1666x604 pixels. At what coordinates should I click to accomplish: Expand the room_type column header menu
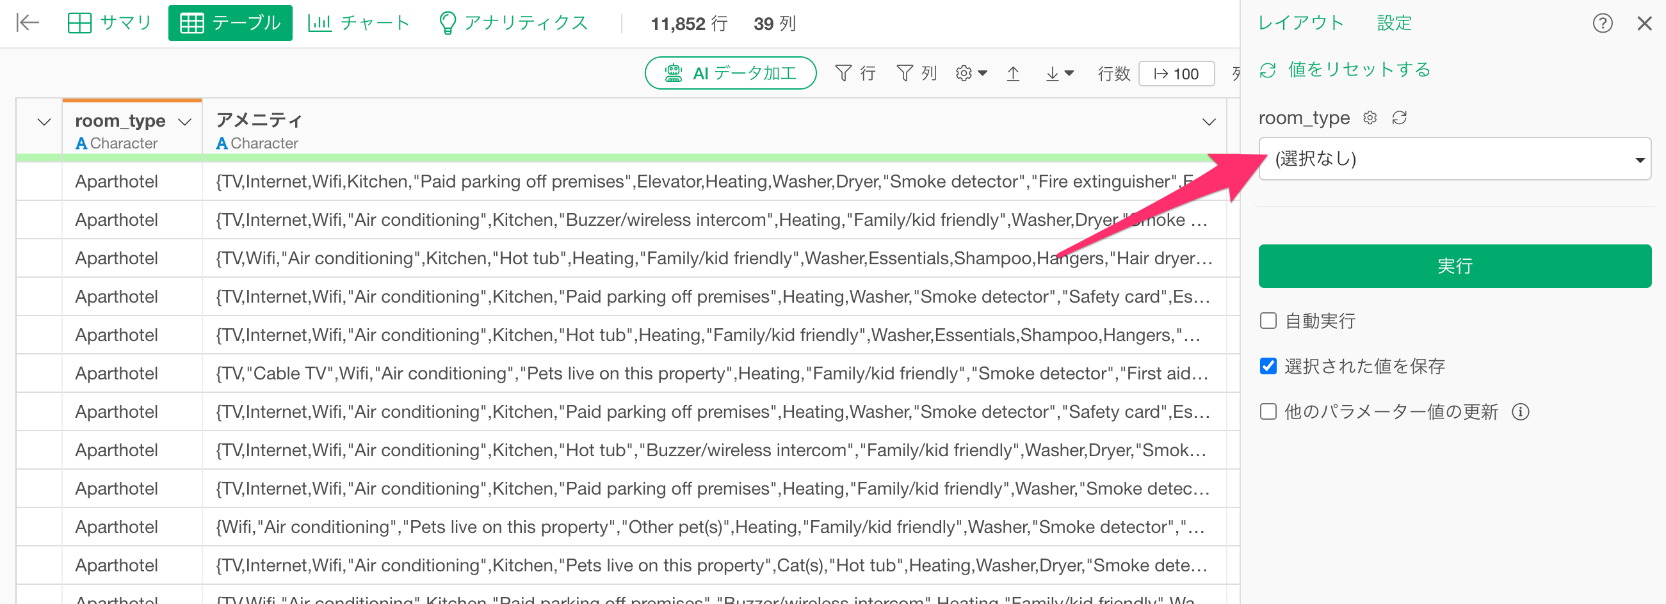coord(185,122)
